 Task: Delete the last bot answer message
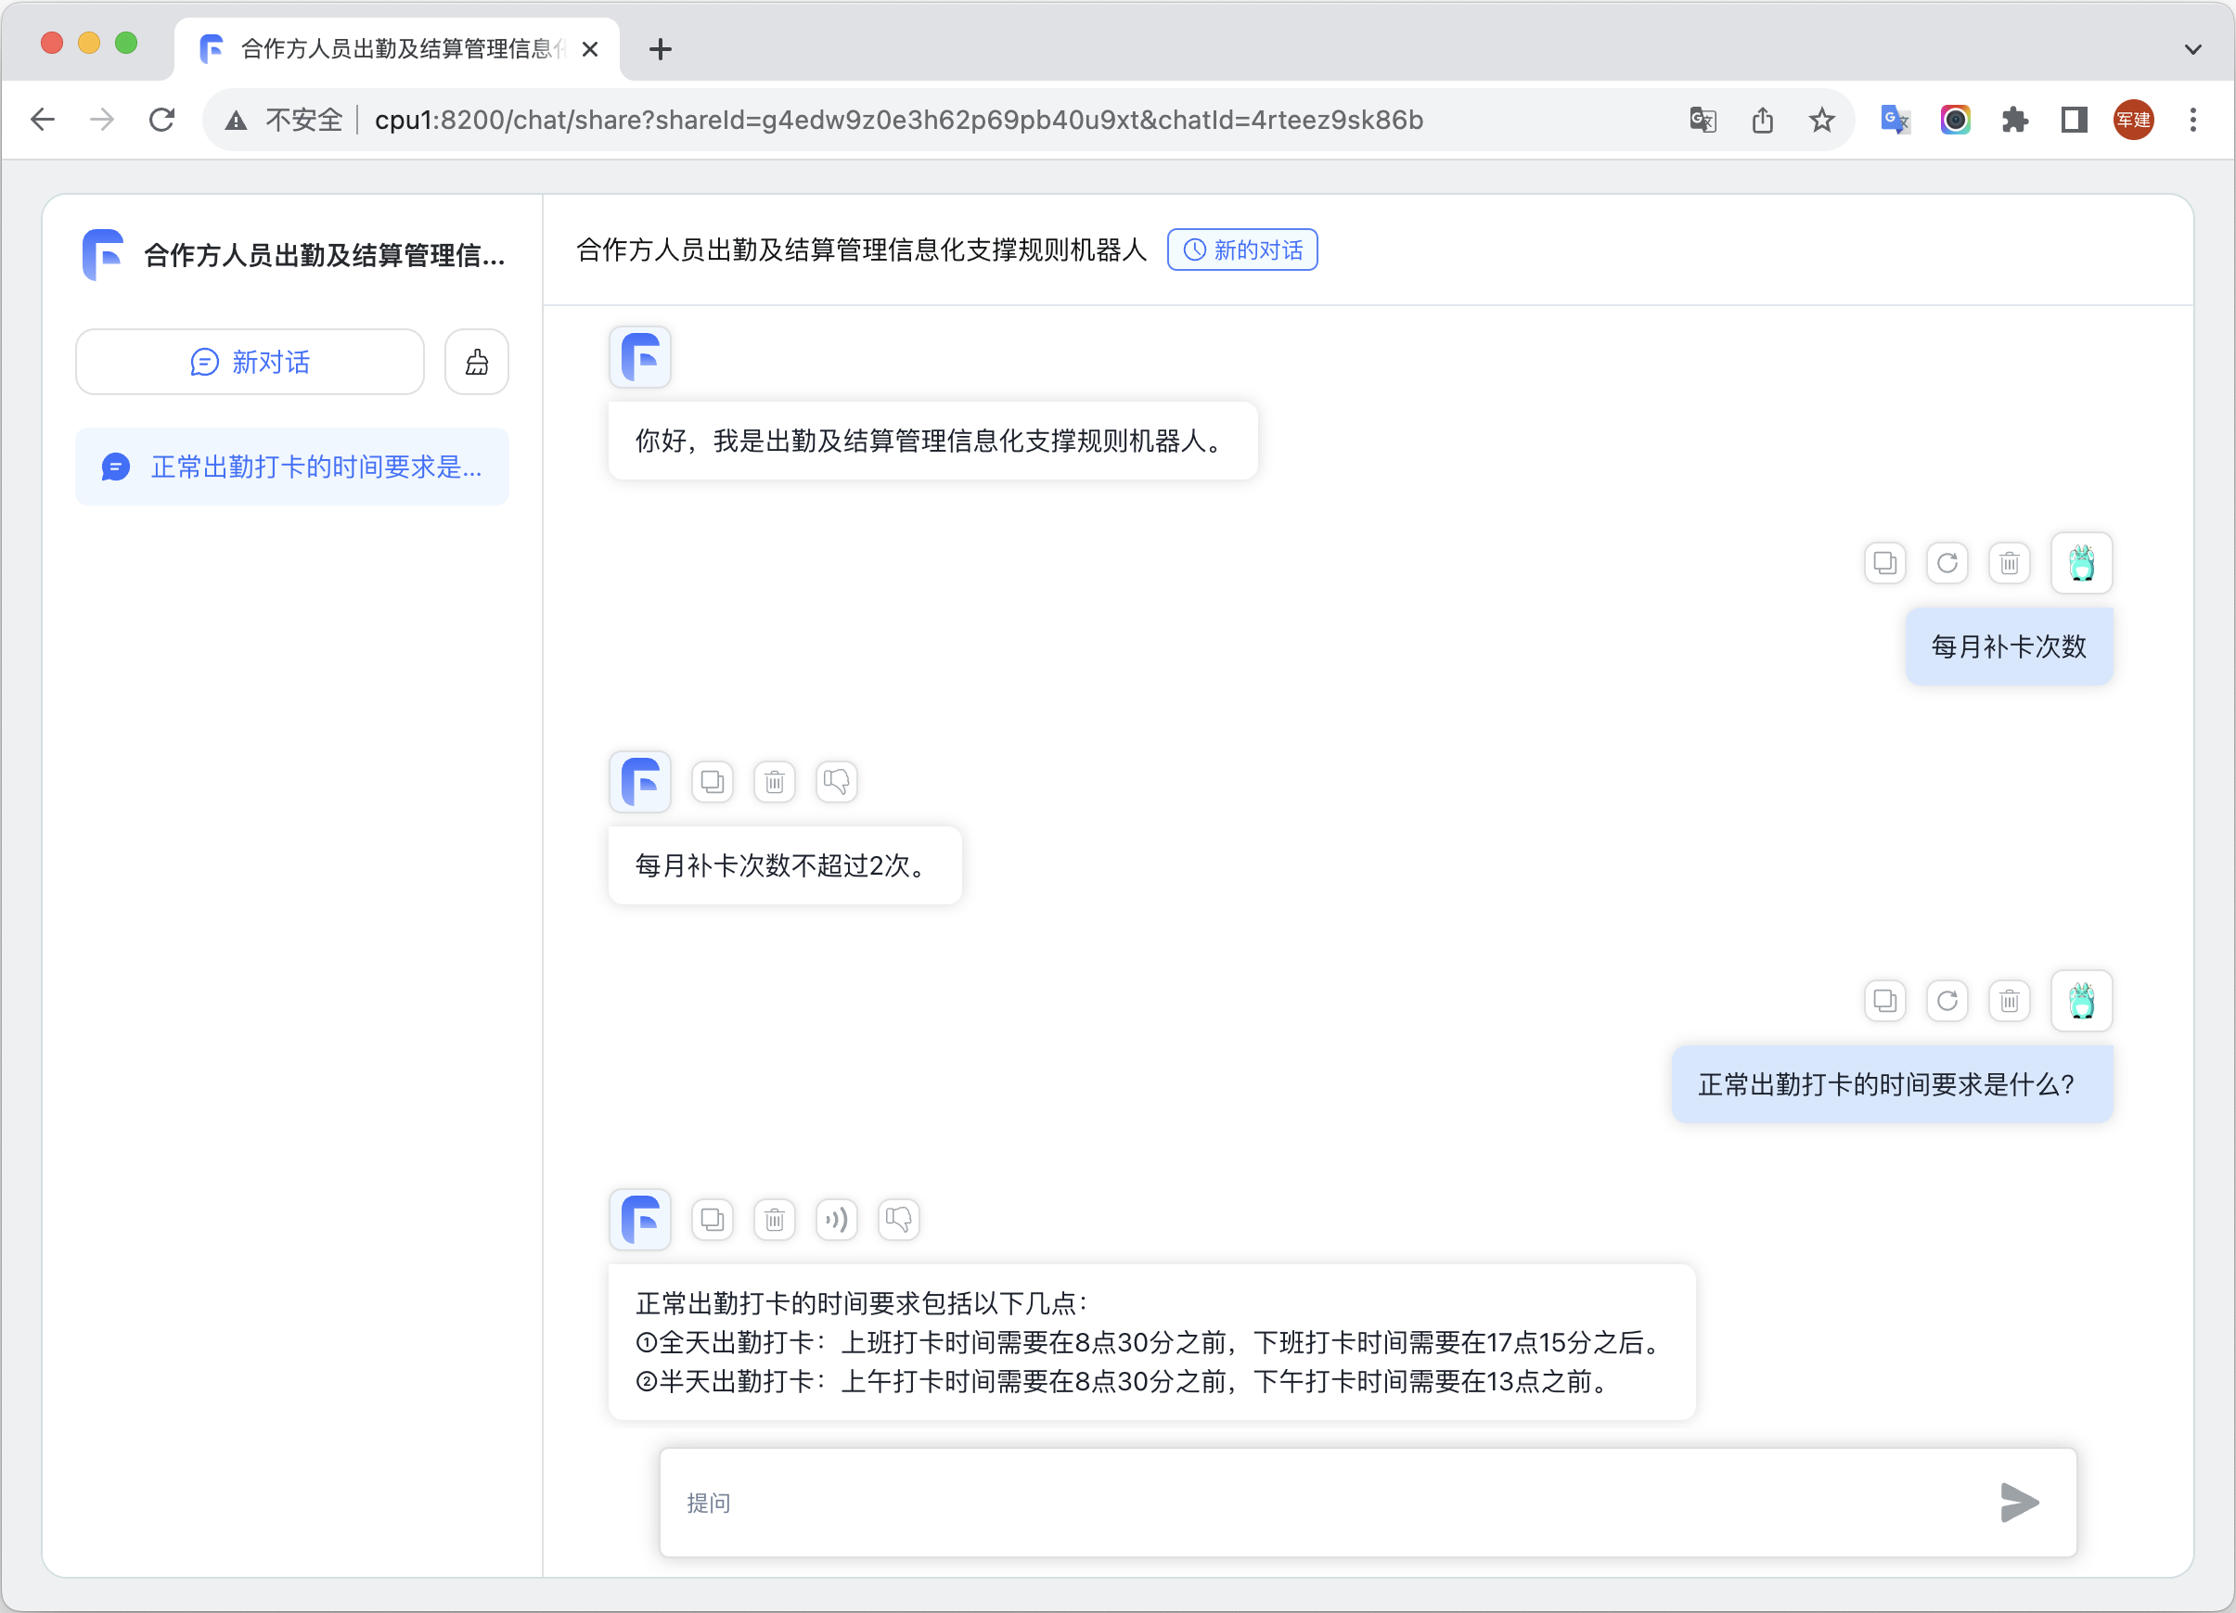[774, 1220]
